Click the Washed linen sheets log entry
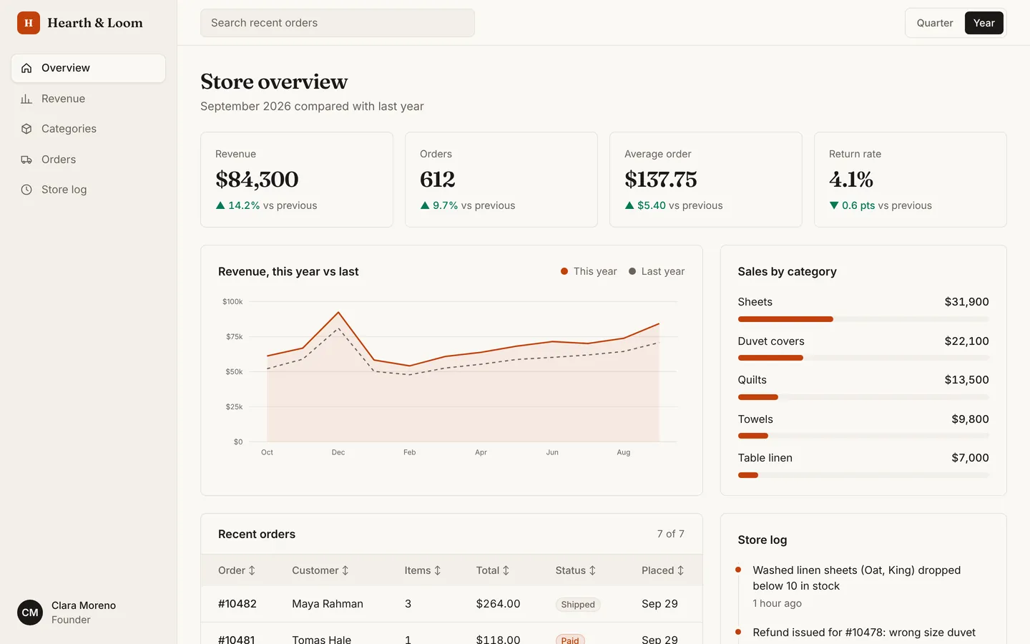Screen dimensions: 1030x644 click(x=863, y=586)
